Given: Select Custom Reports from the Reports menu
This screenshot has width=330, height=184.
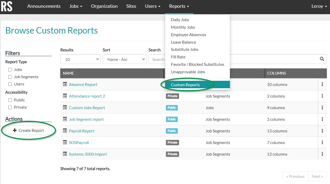Looking at the screenshot, I should pos(185,85).
